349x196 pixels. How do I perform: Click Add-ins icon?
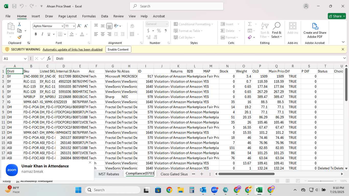pyautogui.click(x=293, y=28)
